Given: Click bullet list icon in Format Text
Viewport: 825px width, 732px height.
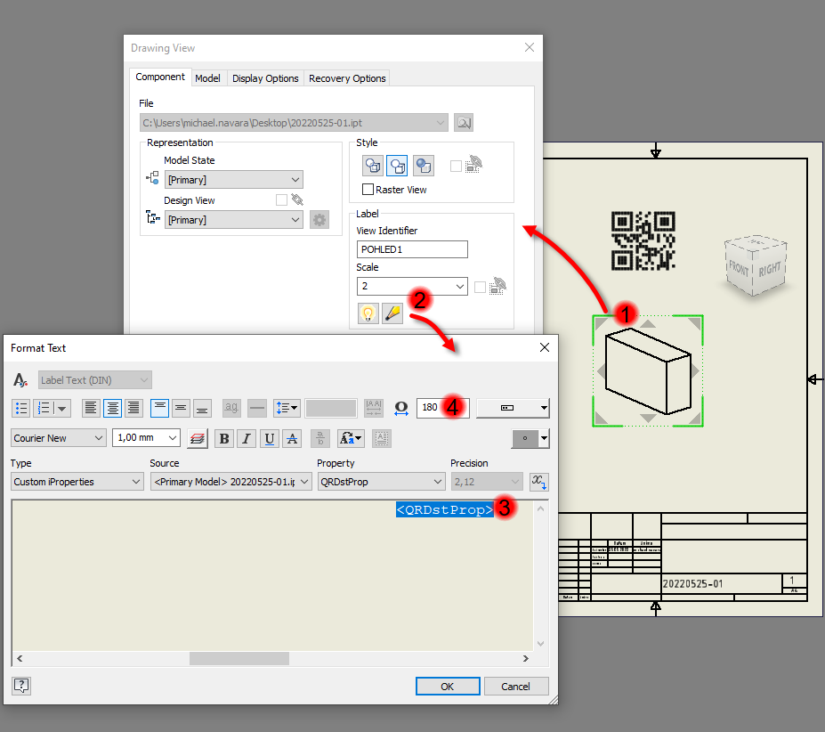Looking at the screenshot, I should (21, 408).
